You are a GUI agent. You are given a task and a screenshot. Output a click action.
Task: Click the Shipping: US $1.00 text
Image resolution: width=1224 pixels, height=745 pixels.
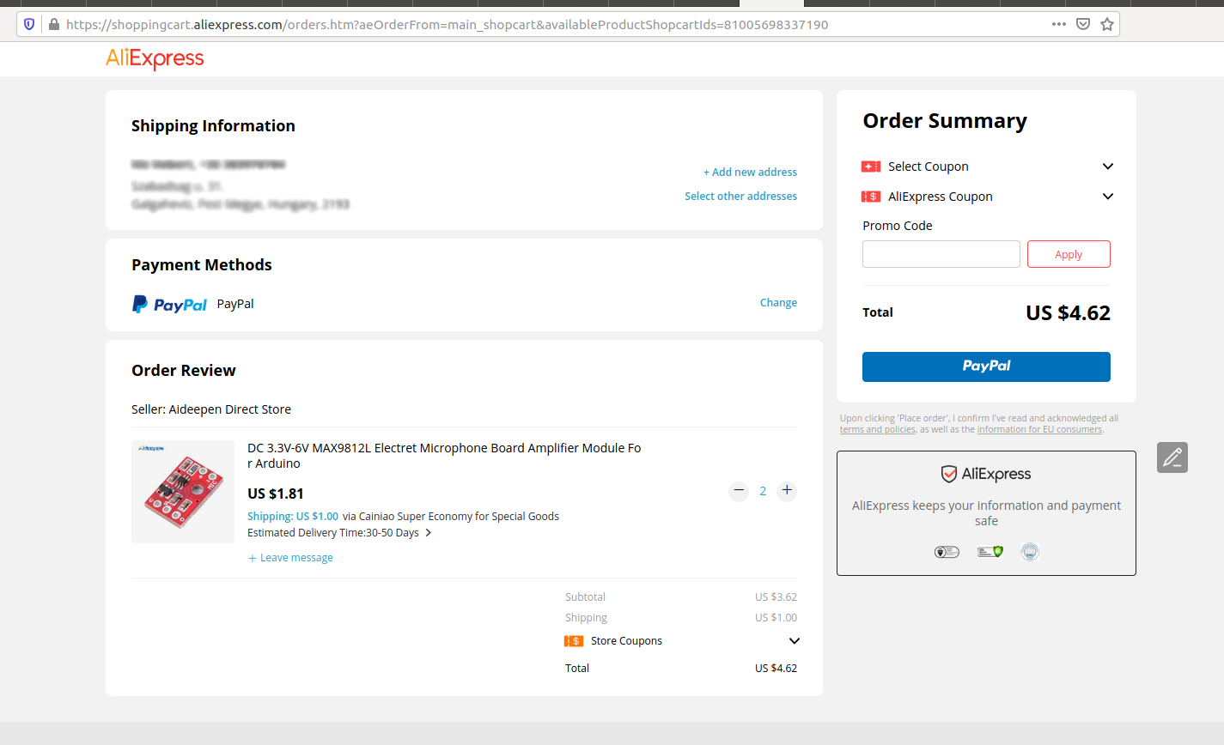tap(293, 517)
